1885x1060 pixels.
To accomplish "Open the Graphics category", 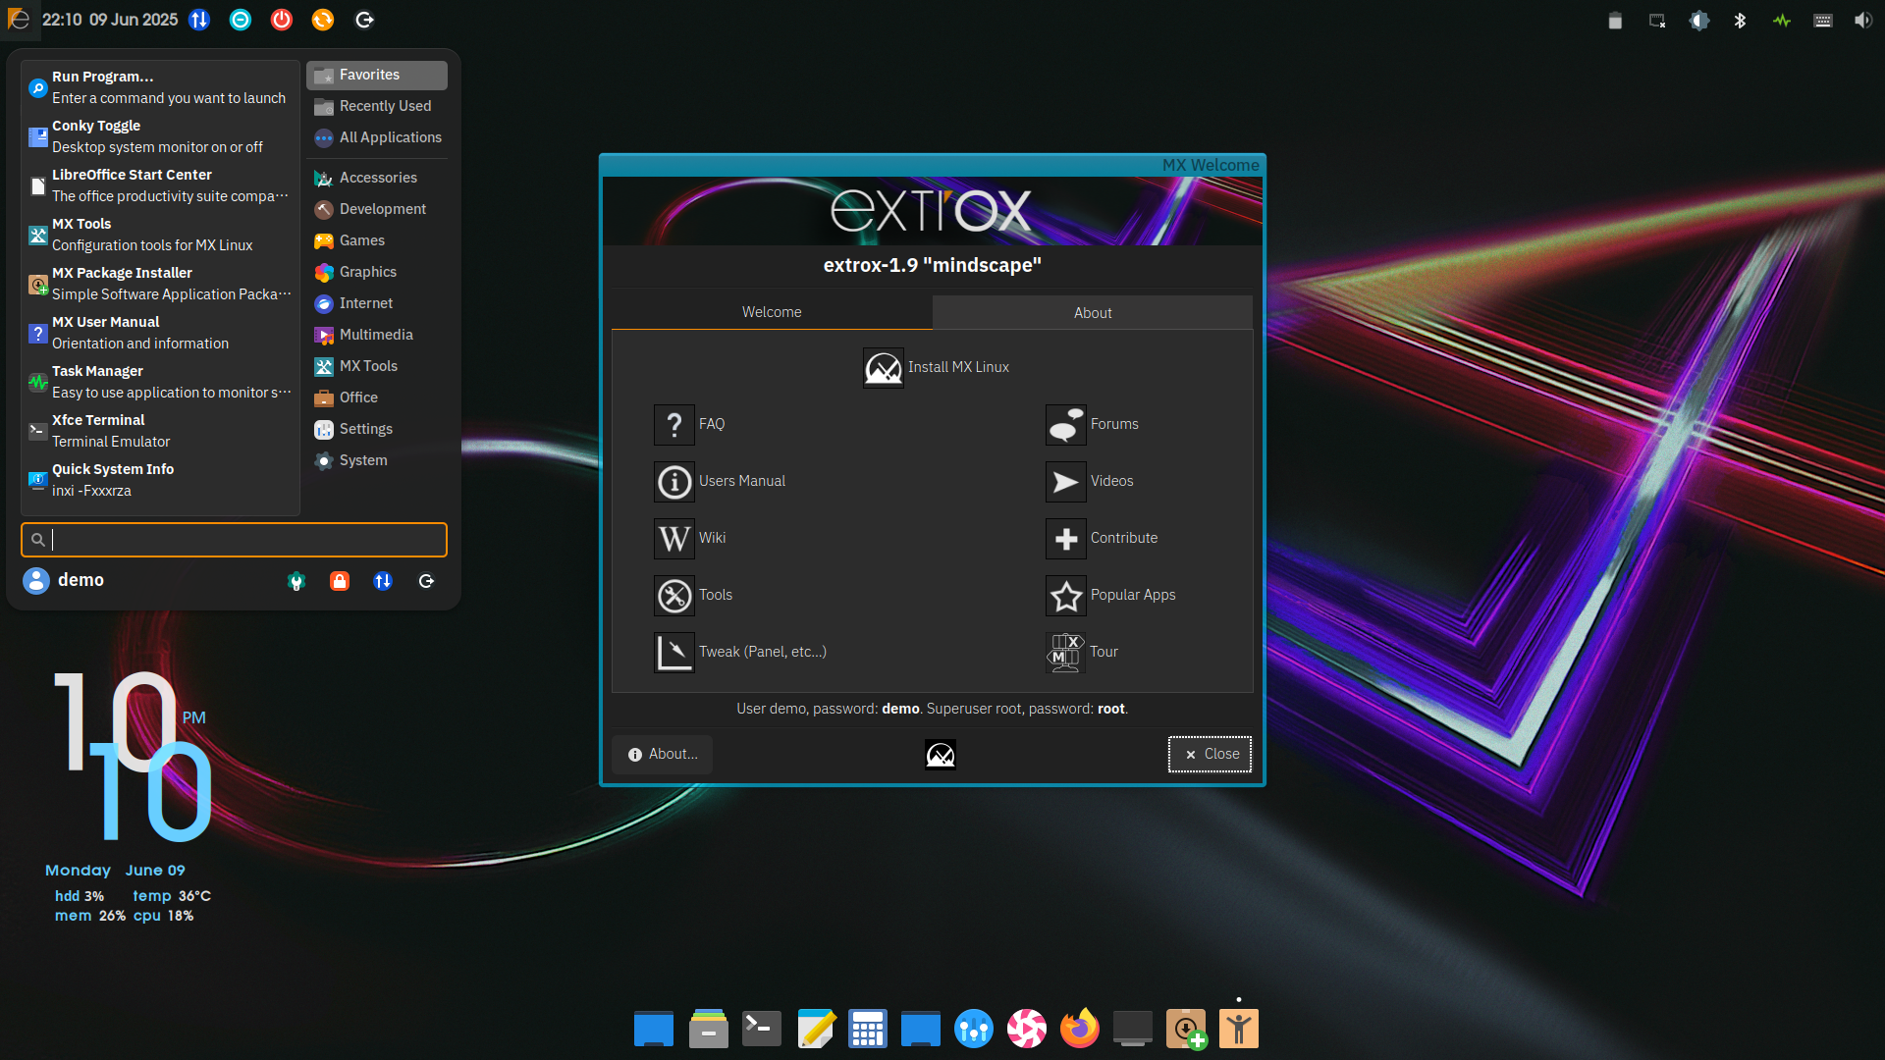I will [377, 272].
